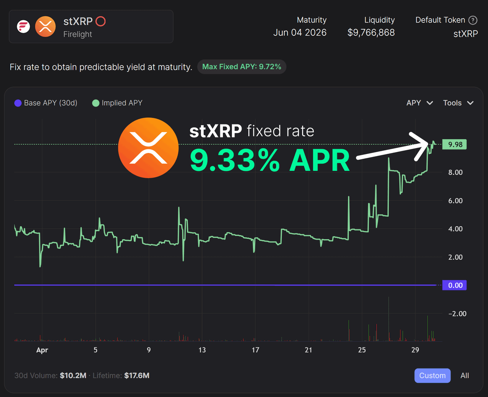This screenshot has height=397, width=488.
Task: Toggle the Base APY (30d) legend dot
Action: click(x=17, y=103)
